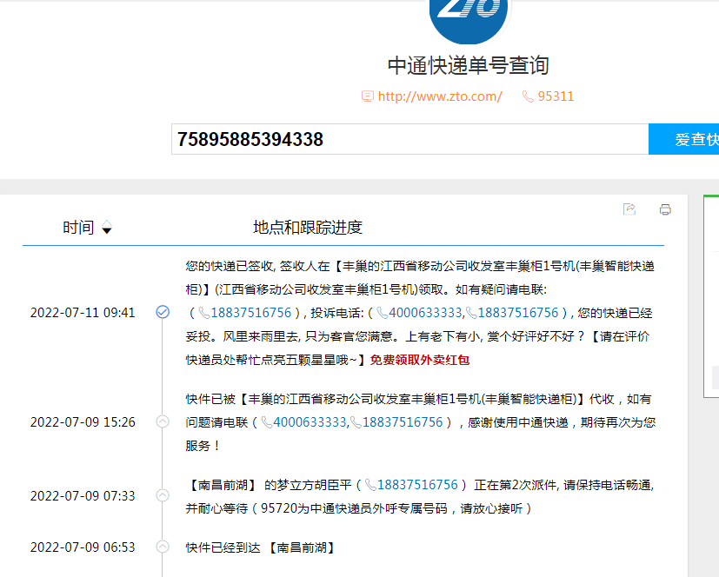Image resolution: width=719 pixels, height=577 pixels.
Task: Click the 时间 column header
Action: click(x=78, y=228)
